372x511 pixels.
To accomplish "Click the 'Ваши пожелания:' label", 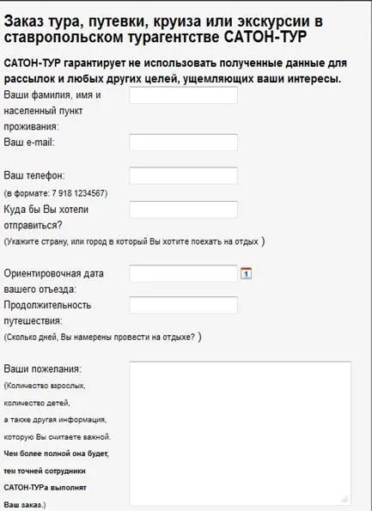I will tap(43, 369).
